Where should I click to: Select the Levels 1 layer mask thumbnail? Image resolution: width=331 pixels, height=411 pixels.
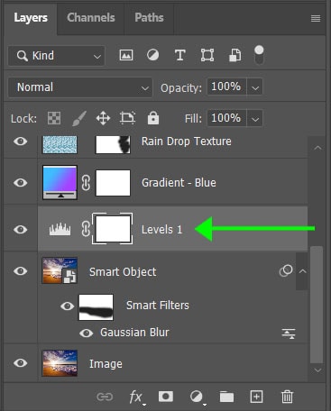113,229
